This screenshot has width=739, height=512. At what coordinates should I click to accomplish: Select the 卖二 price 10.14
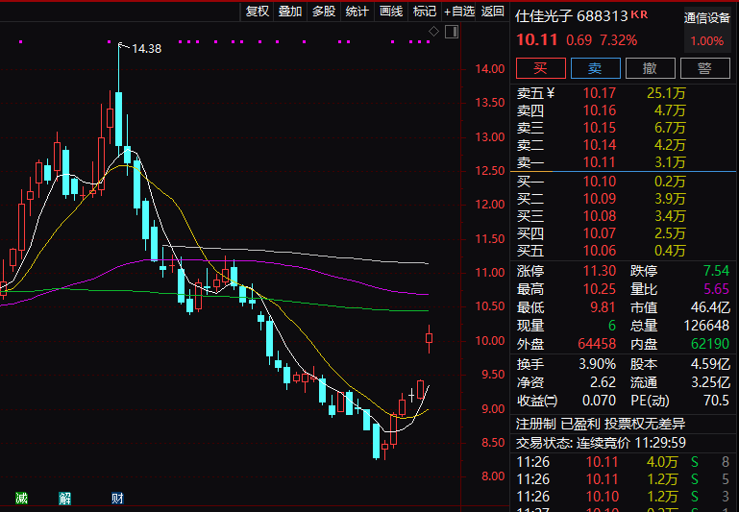(600, 145)
